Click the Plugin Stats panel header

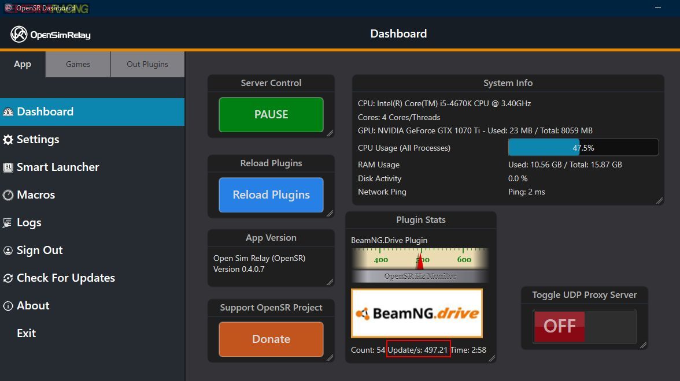click(421, 220)
